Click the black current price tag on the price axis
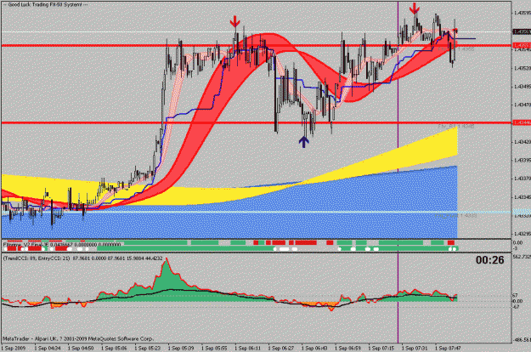 522,31
